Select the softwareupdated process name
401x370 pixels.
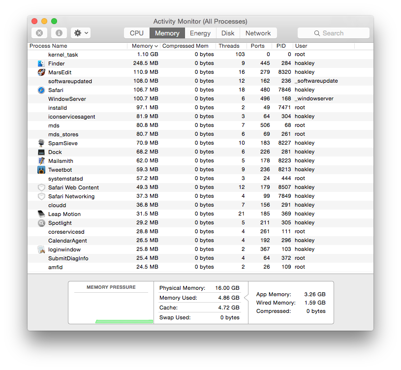(x=70, y=81)
